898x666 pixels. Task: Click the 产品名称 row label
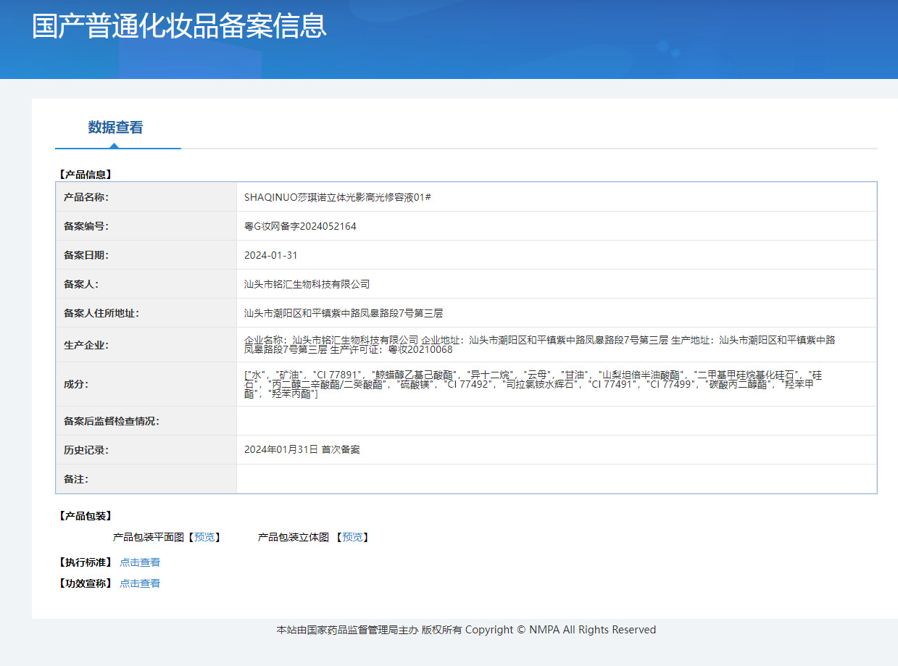tap(86, 197)
